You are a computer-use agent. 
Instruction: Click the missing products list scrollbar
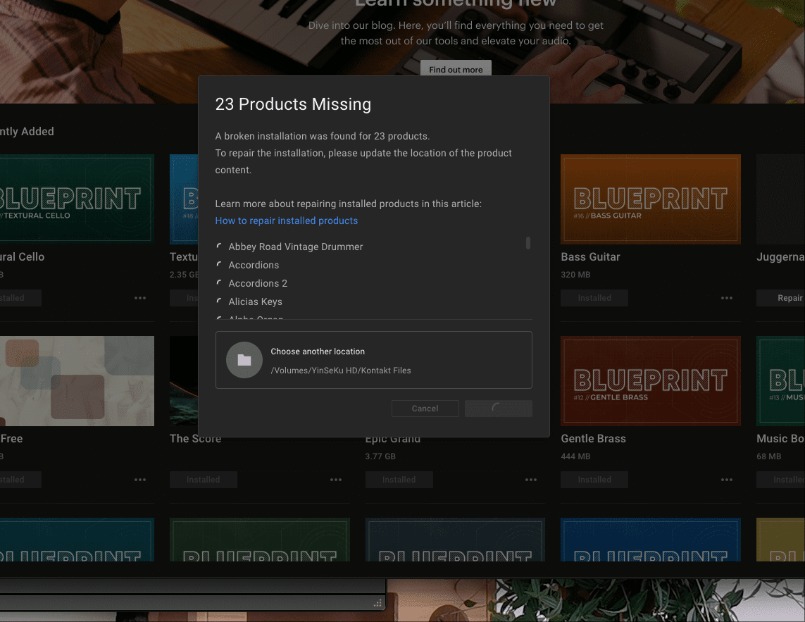pyautogui.click(x=528, y=243)
